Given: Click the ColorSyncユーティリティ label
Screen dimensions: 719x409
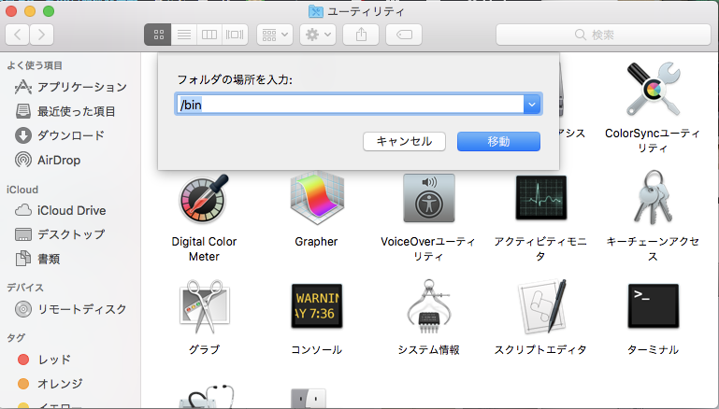Looking at the screenshot, I should pyautogui.click(x=653, y=141).
